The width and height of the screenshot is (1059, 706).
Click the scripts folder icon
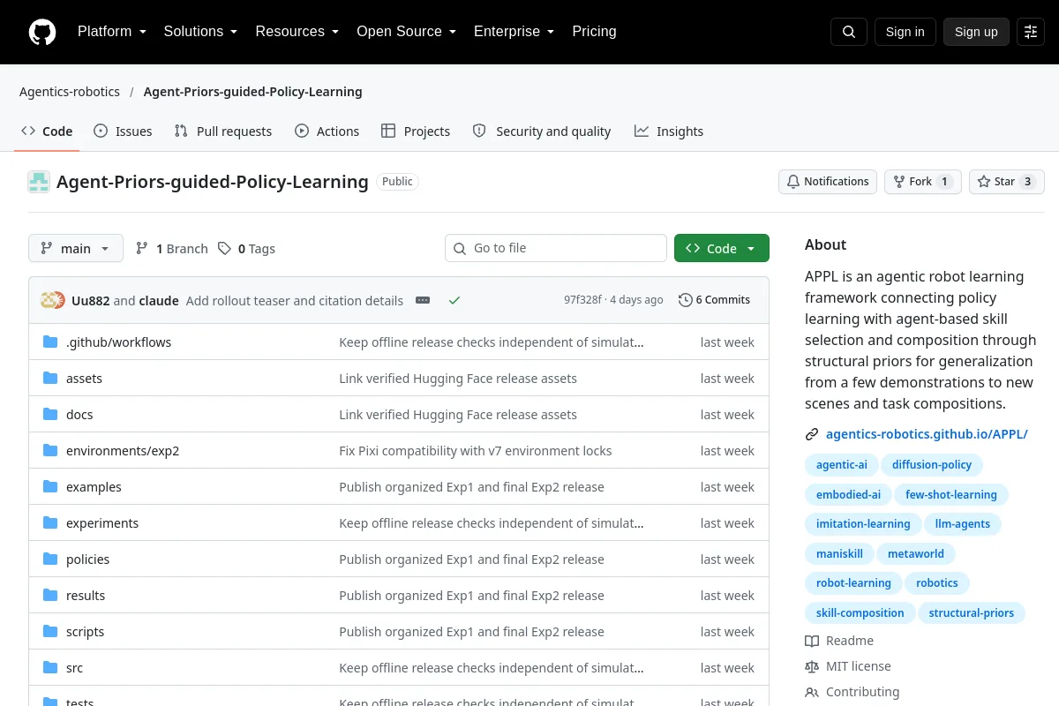point(50,631)
